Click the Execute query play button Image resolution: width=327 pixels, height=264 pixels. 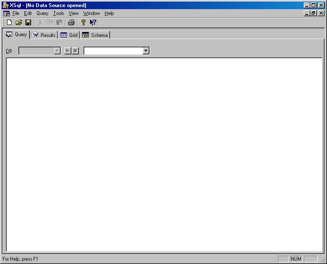pos(68,51)
